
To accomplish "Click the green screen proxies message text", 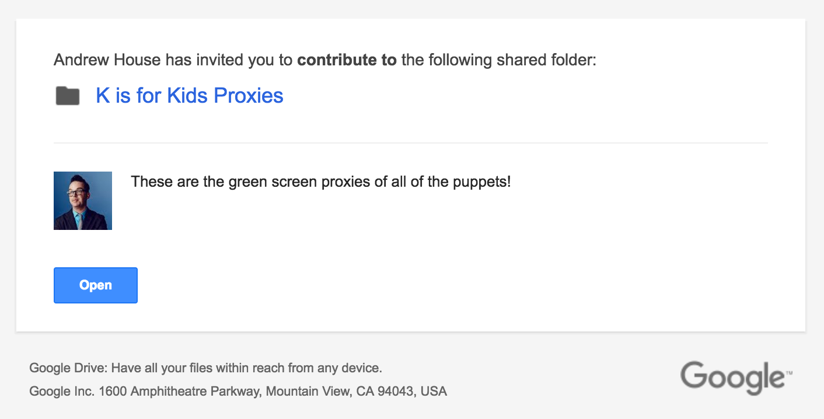I will pyautogui.click(x=320, y=181).
